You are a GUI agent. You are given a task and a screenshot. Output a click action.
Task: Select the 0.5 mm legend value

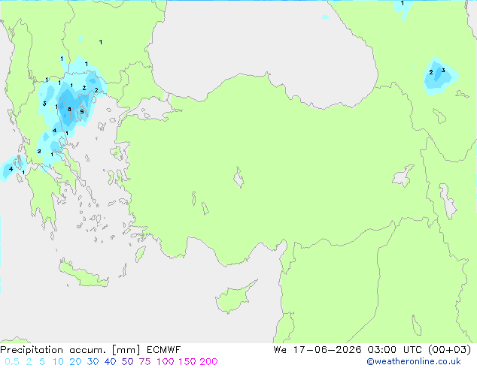pyautogui.click(x=12, y=362)
